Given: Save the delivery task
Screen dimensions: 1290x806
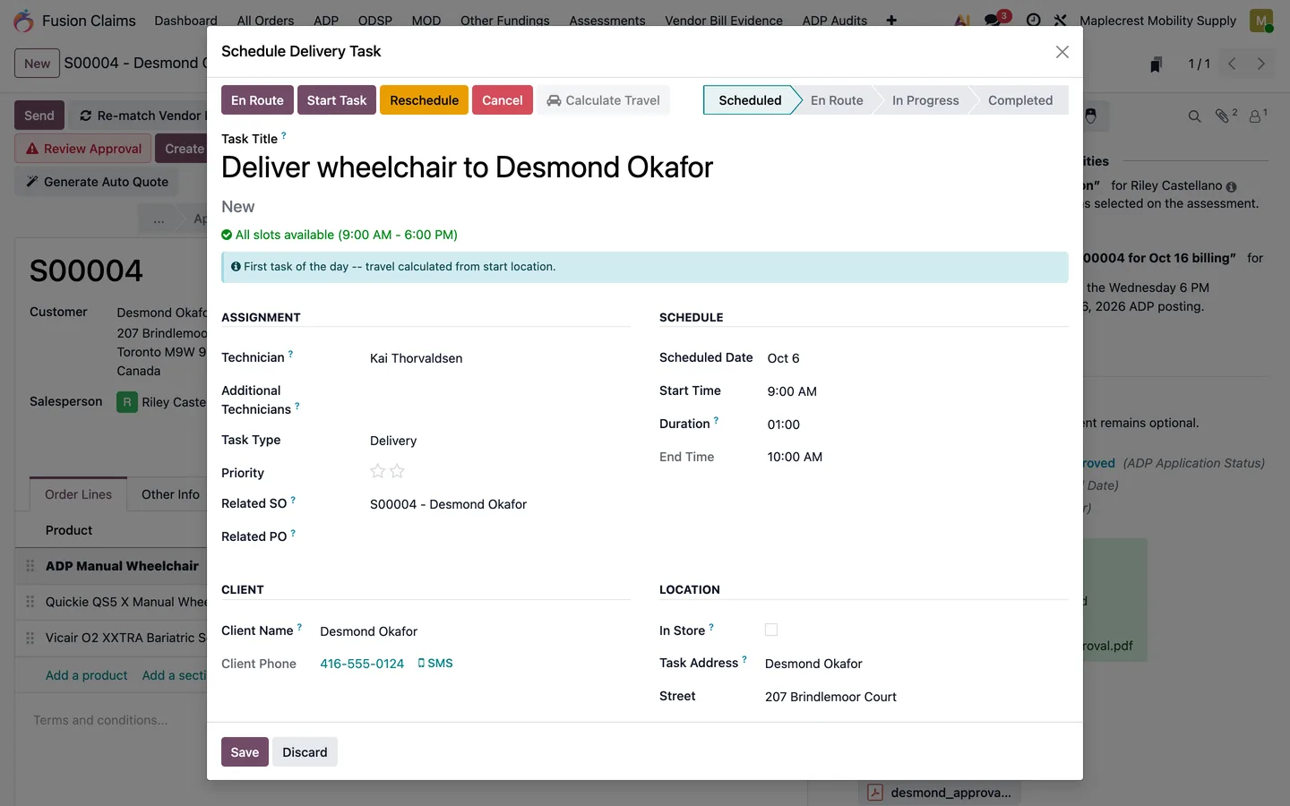Looking at the screenshot, I should tap(245, 752).
